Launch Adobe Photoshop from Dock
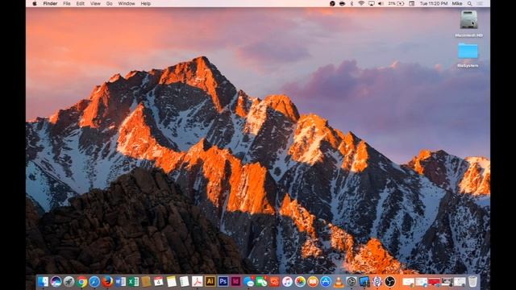 click(223, 282)
